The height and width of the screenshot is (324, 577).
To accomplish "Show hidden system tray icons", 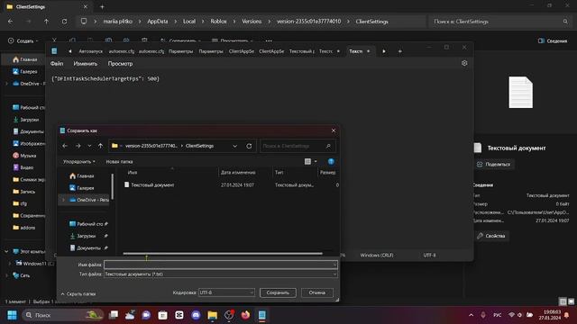I will (x=471, y=315).
